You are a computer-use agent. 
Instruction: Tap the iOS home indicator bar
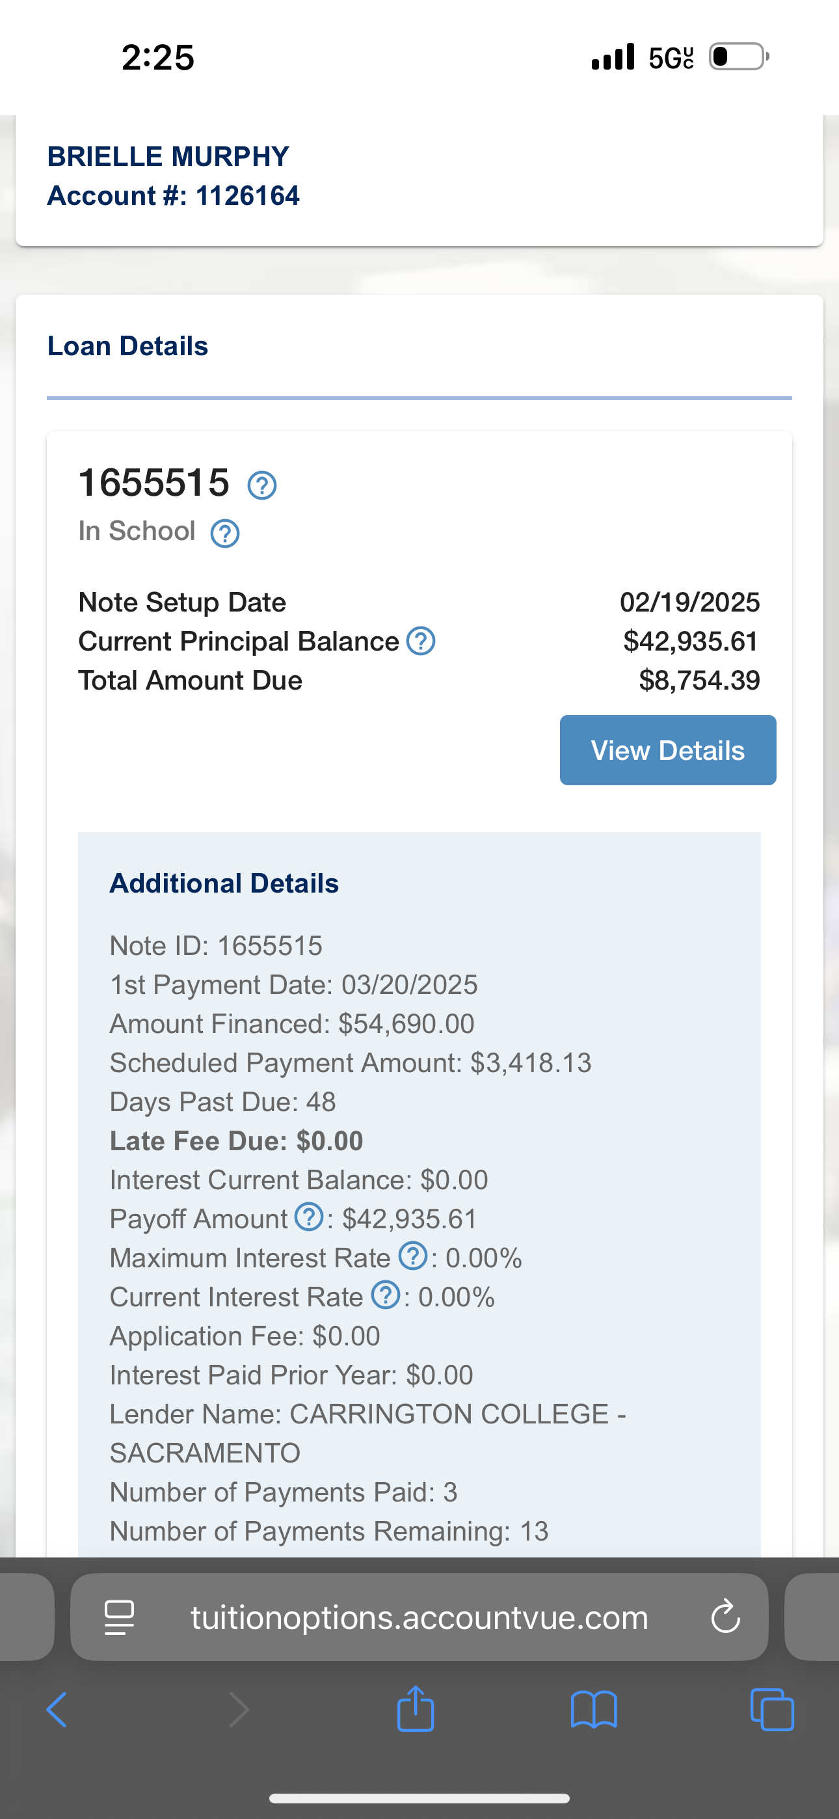click(419, 1799)
